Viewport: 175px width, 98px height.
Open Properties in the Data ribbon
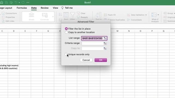pyautogui.click(x=8, y=17)
